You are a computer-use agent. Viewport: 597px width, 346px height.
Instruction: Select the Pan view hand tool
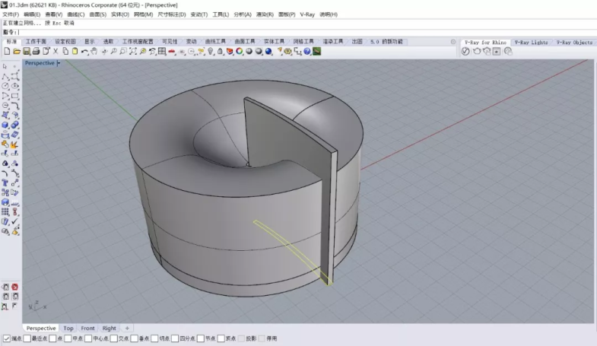tap(94, 52)
